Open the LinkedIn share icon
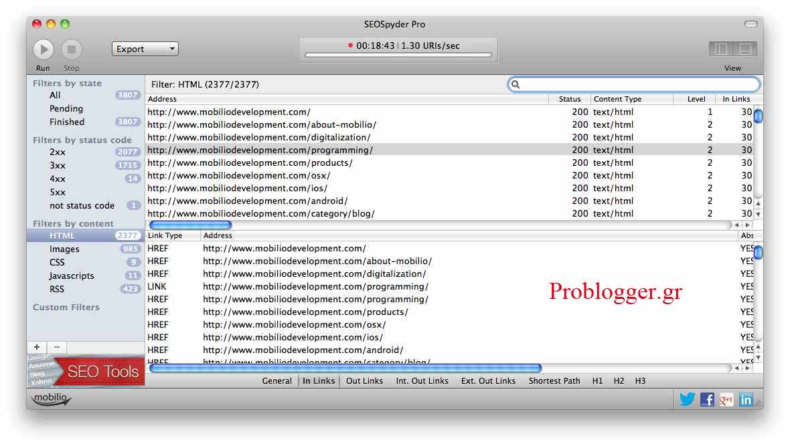This screenshot has height=446, width=790. 746,400
